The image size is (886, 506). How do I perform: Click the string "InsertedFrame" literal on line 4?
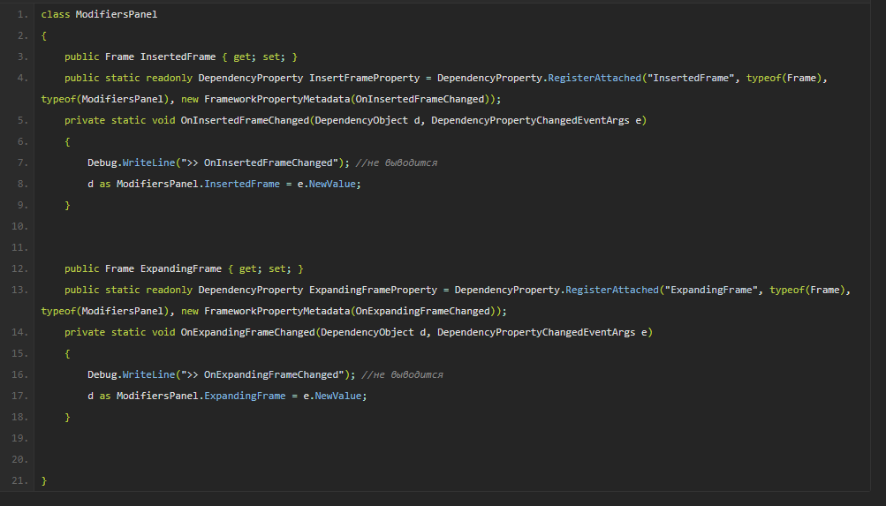(691, 78)
